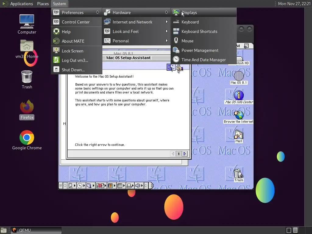Image resolution: width=312 pixels, height=234 pixels.
Task: Click the Setup Assistant page number 1
Action: click(x=179, y=154)
